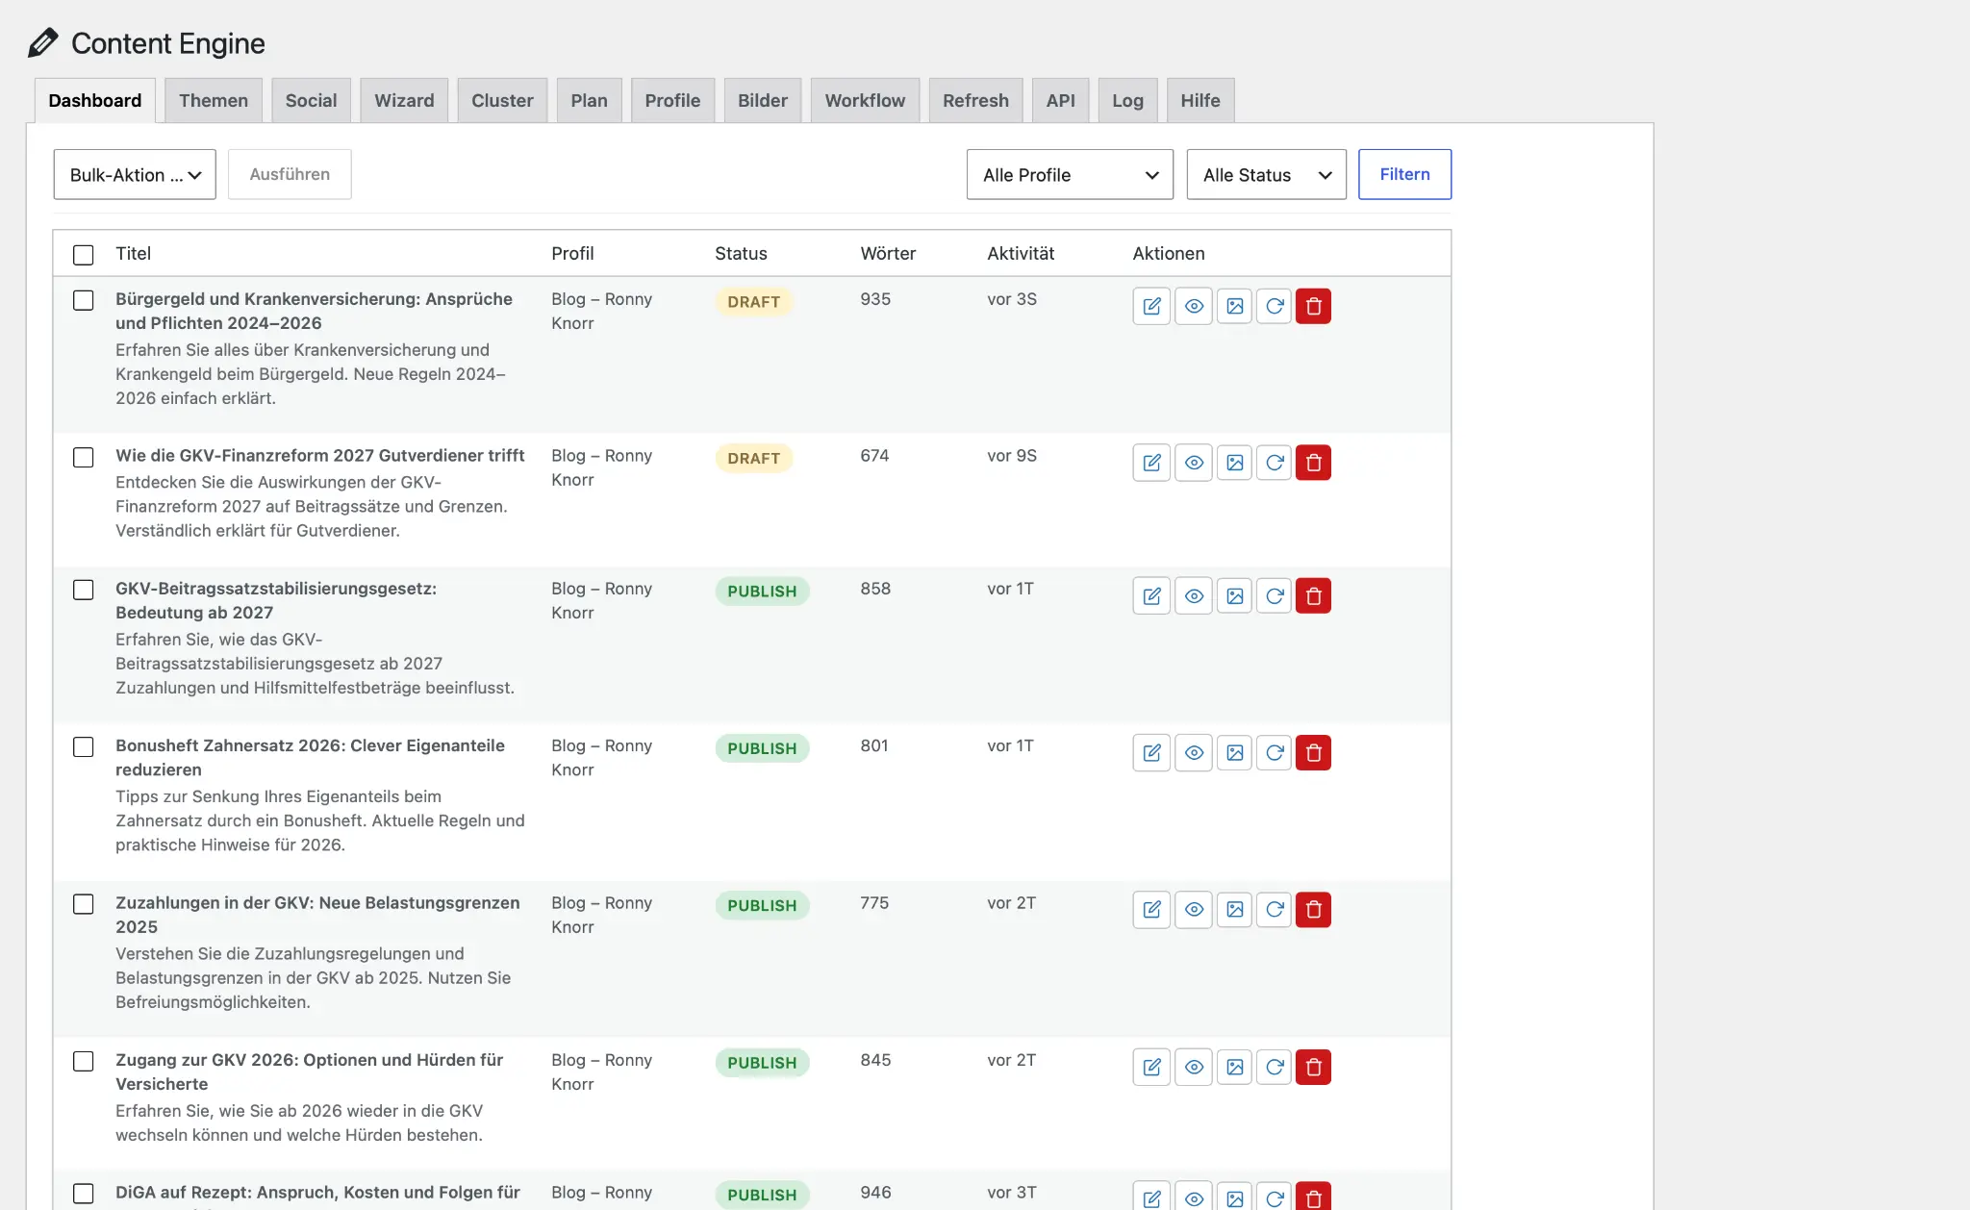Delete the Bürgergeld und Krankenversicherung article
The width and height of the screenshot is (1970, 1210).
pyautogui.click(x=1313, y=306)
